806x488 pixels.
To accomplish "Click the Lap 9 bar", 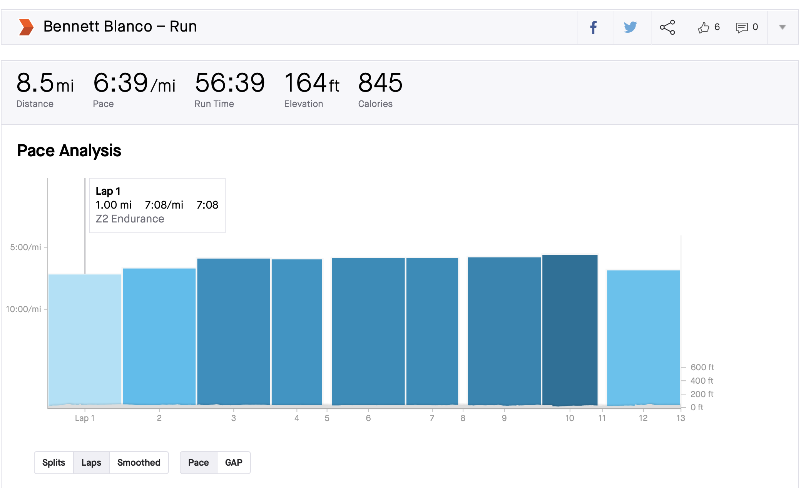I will pos(504,331).
